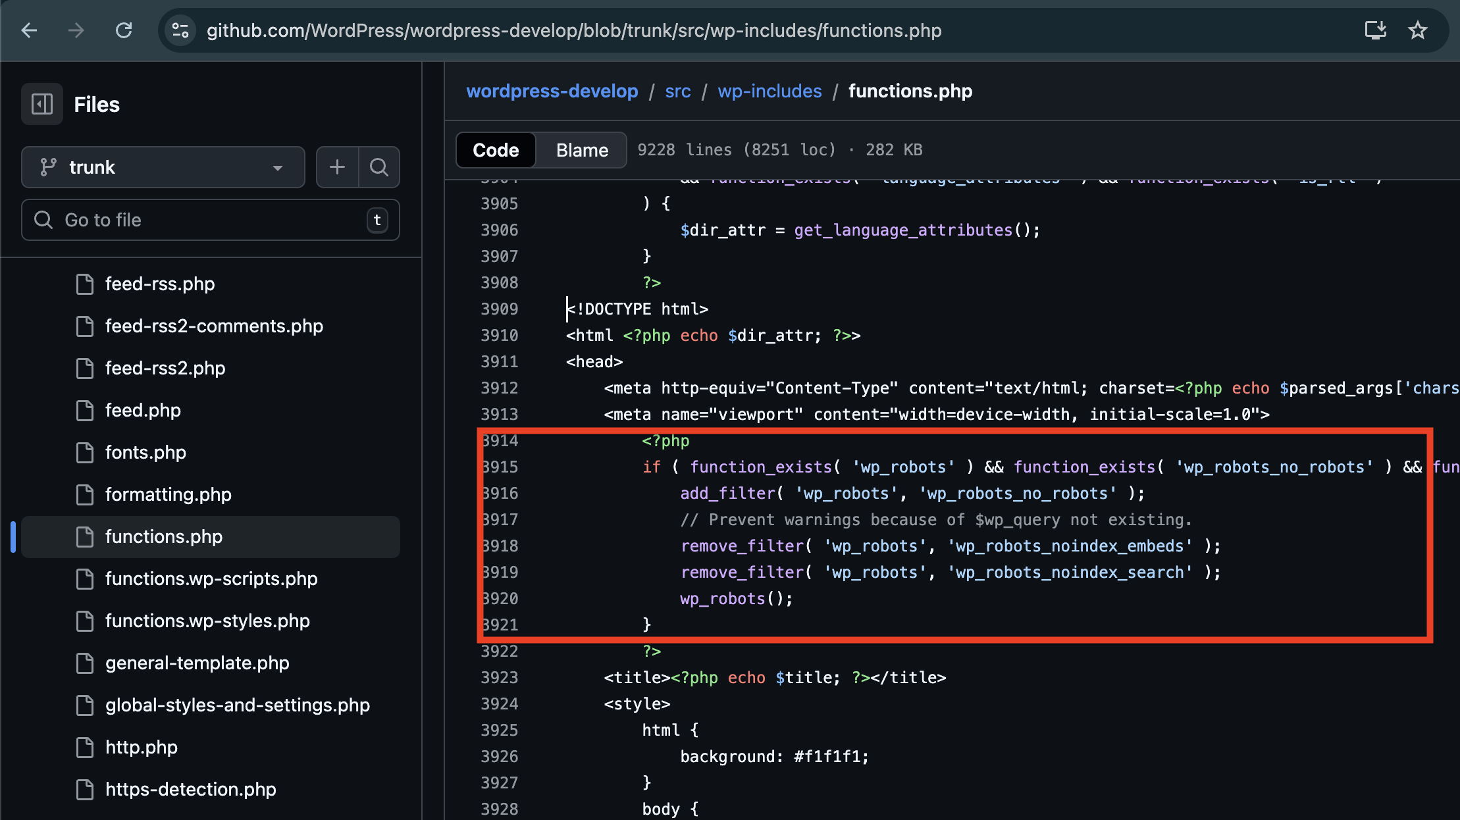Open site information icon in URL bar
1460x820 pixels.
pyautogui.click(x=180, y=30)
